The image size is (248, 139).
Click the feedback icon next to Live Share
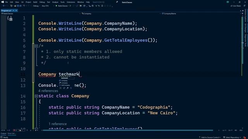click(x=245, y=6)
